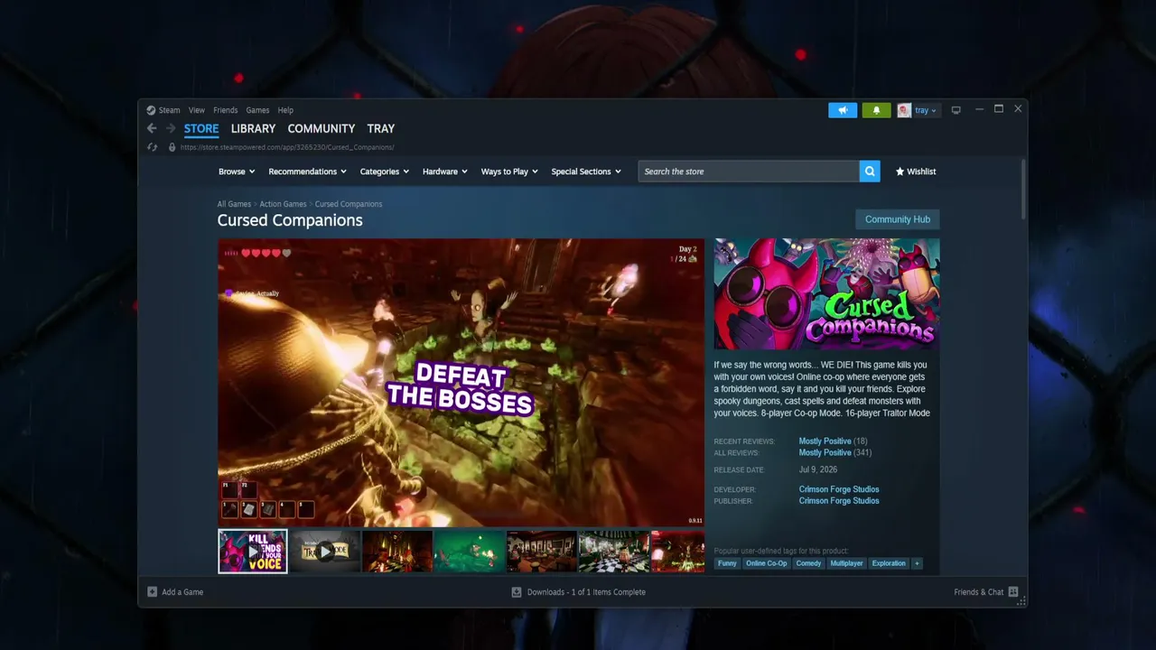Open Downloads 1 of 1 Items Complete

[x=586, y=592]
